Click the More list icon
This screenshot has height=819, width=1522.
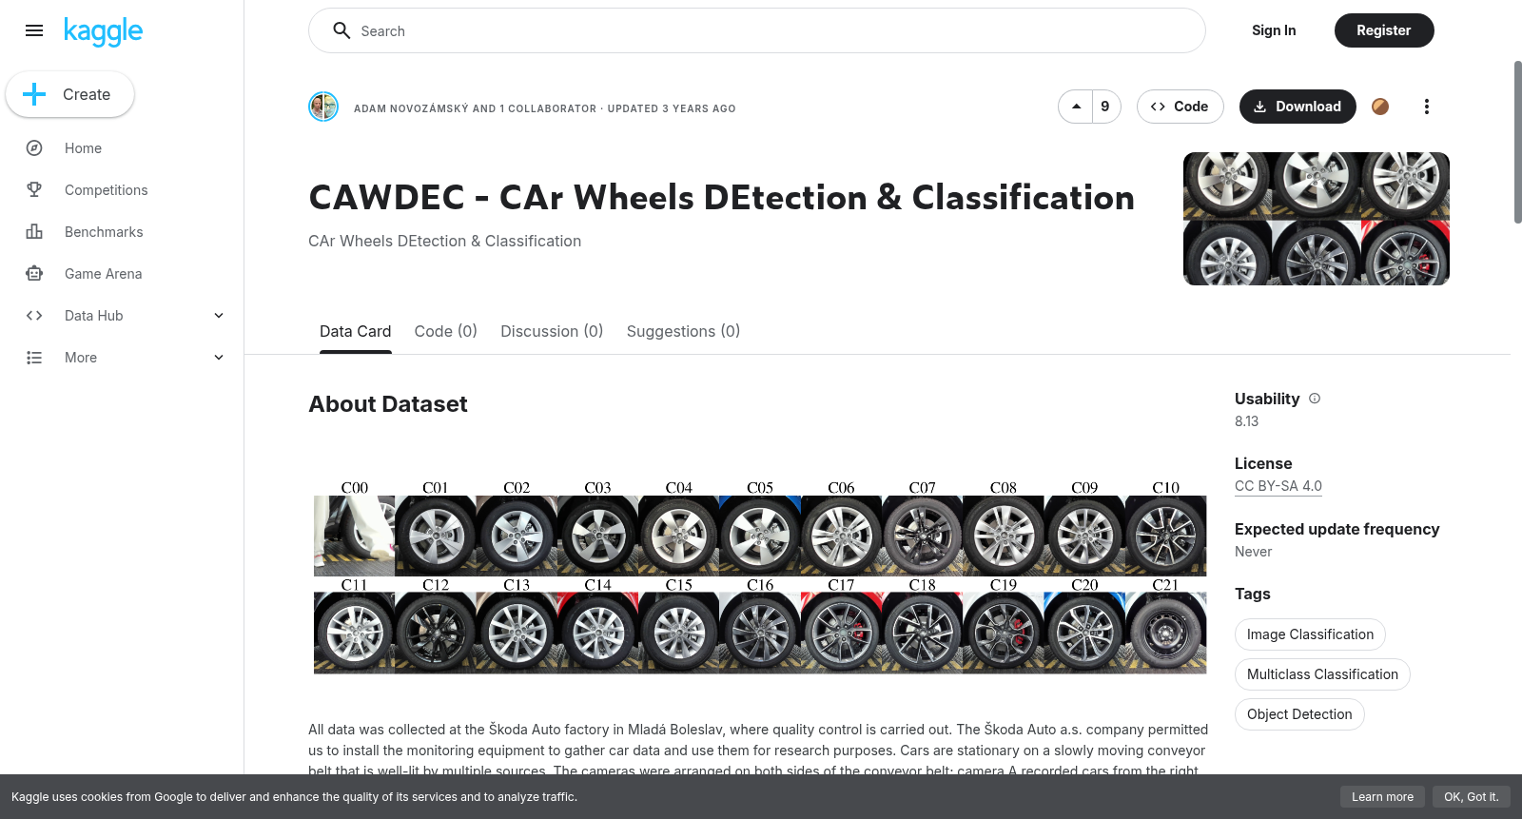pyautogui.click(x=34, y=358)
